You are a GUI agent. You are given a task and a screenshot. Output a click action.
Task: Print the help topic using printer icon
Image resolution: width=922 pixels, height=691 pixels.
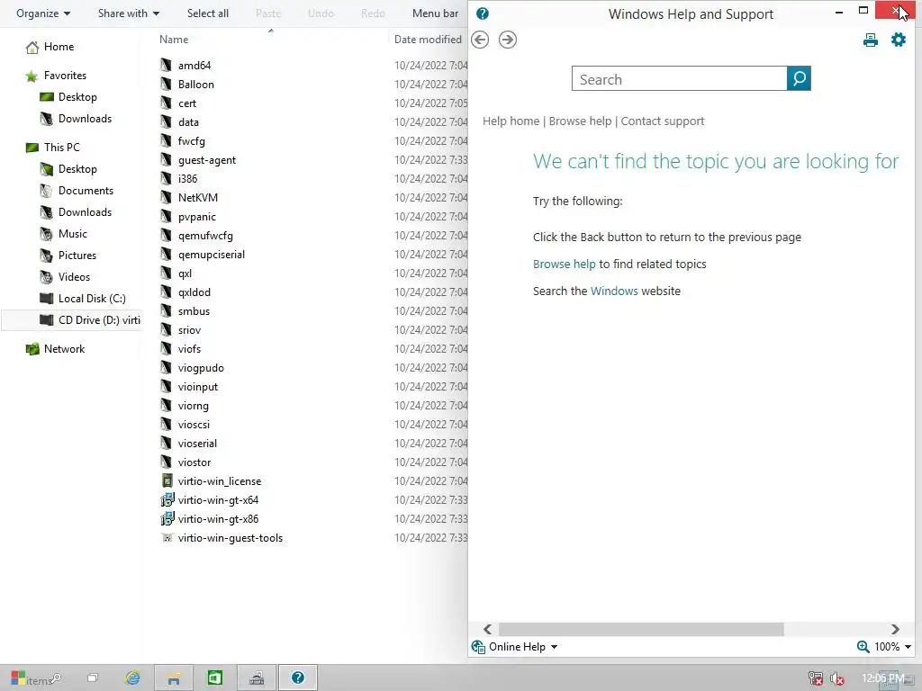click(871, 40)
